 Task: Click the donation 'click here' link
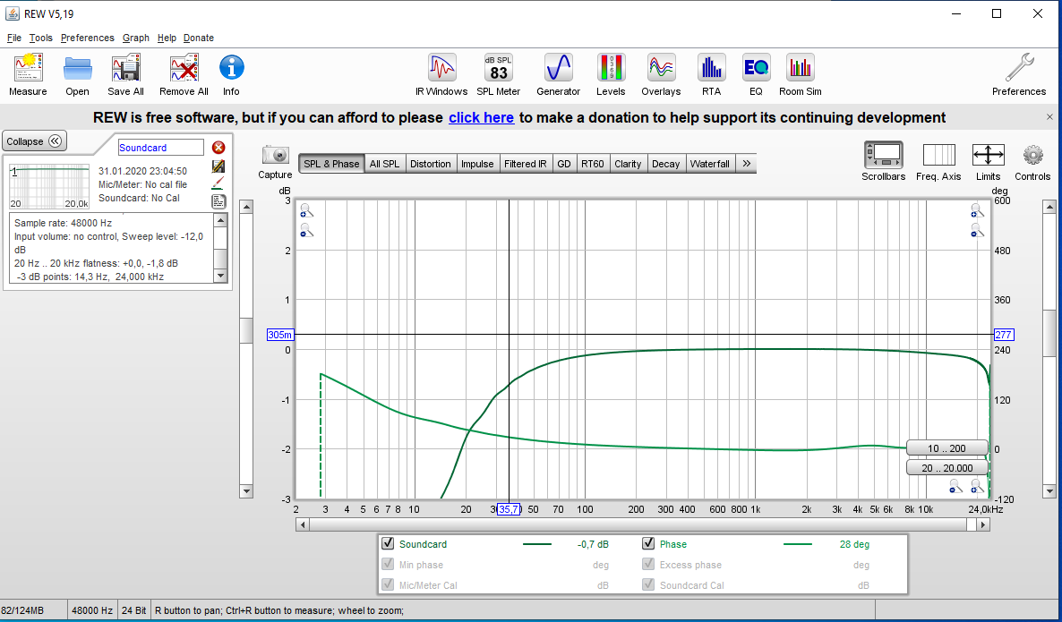tap(481, 117)
